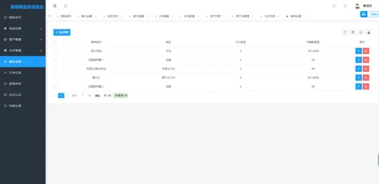Click the page refresh icon in the header
Image resolution: width=379 pixels, height=184 pixels.
66,6
